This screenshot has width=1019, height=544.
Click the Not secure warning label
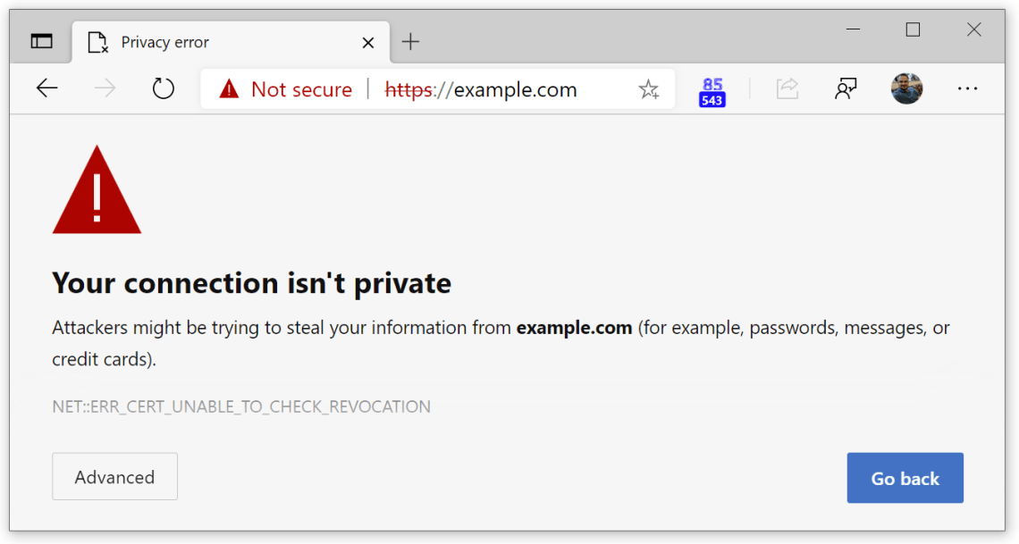click(301, 88)
